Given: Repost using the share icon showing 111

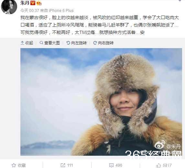Looking at the screenshot, I should tap(63, 165).
